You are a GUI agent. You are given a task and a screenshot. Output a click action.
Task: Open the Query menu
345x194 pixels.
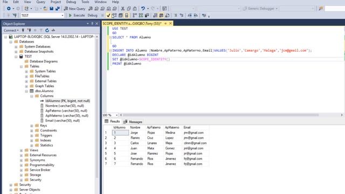[x=41, y=2]
